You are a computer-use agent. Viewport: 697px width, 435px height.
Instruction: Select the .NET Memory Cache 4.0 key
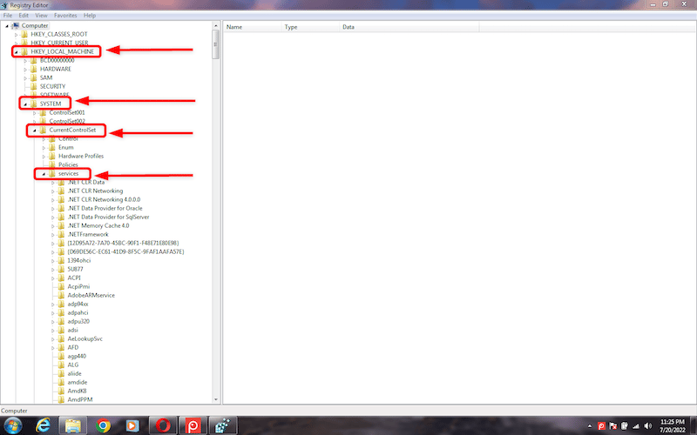tap(98, 225)
